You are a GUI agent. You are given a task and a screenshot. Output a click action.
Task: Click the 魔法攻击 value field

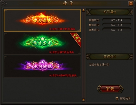click(117, 25)
